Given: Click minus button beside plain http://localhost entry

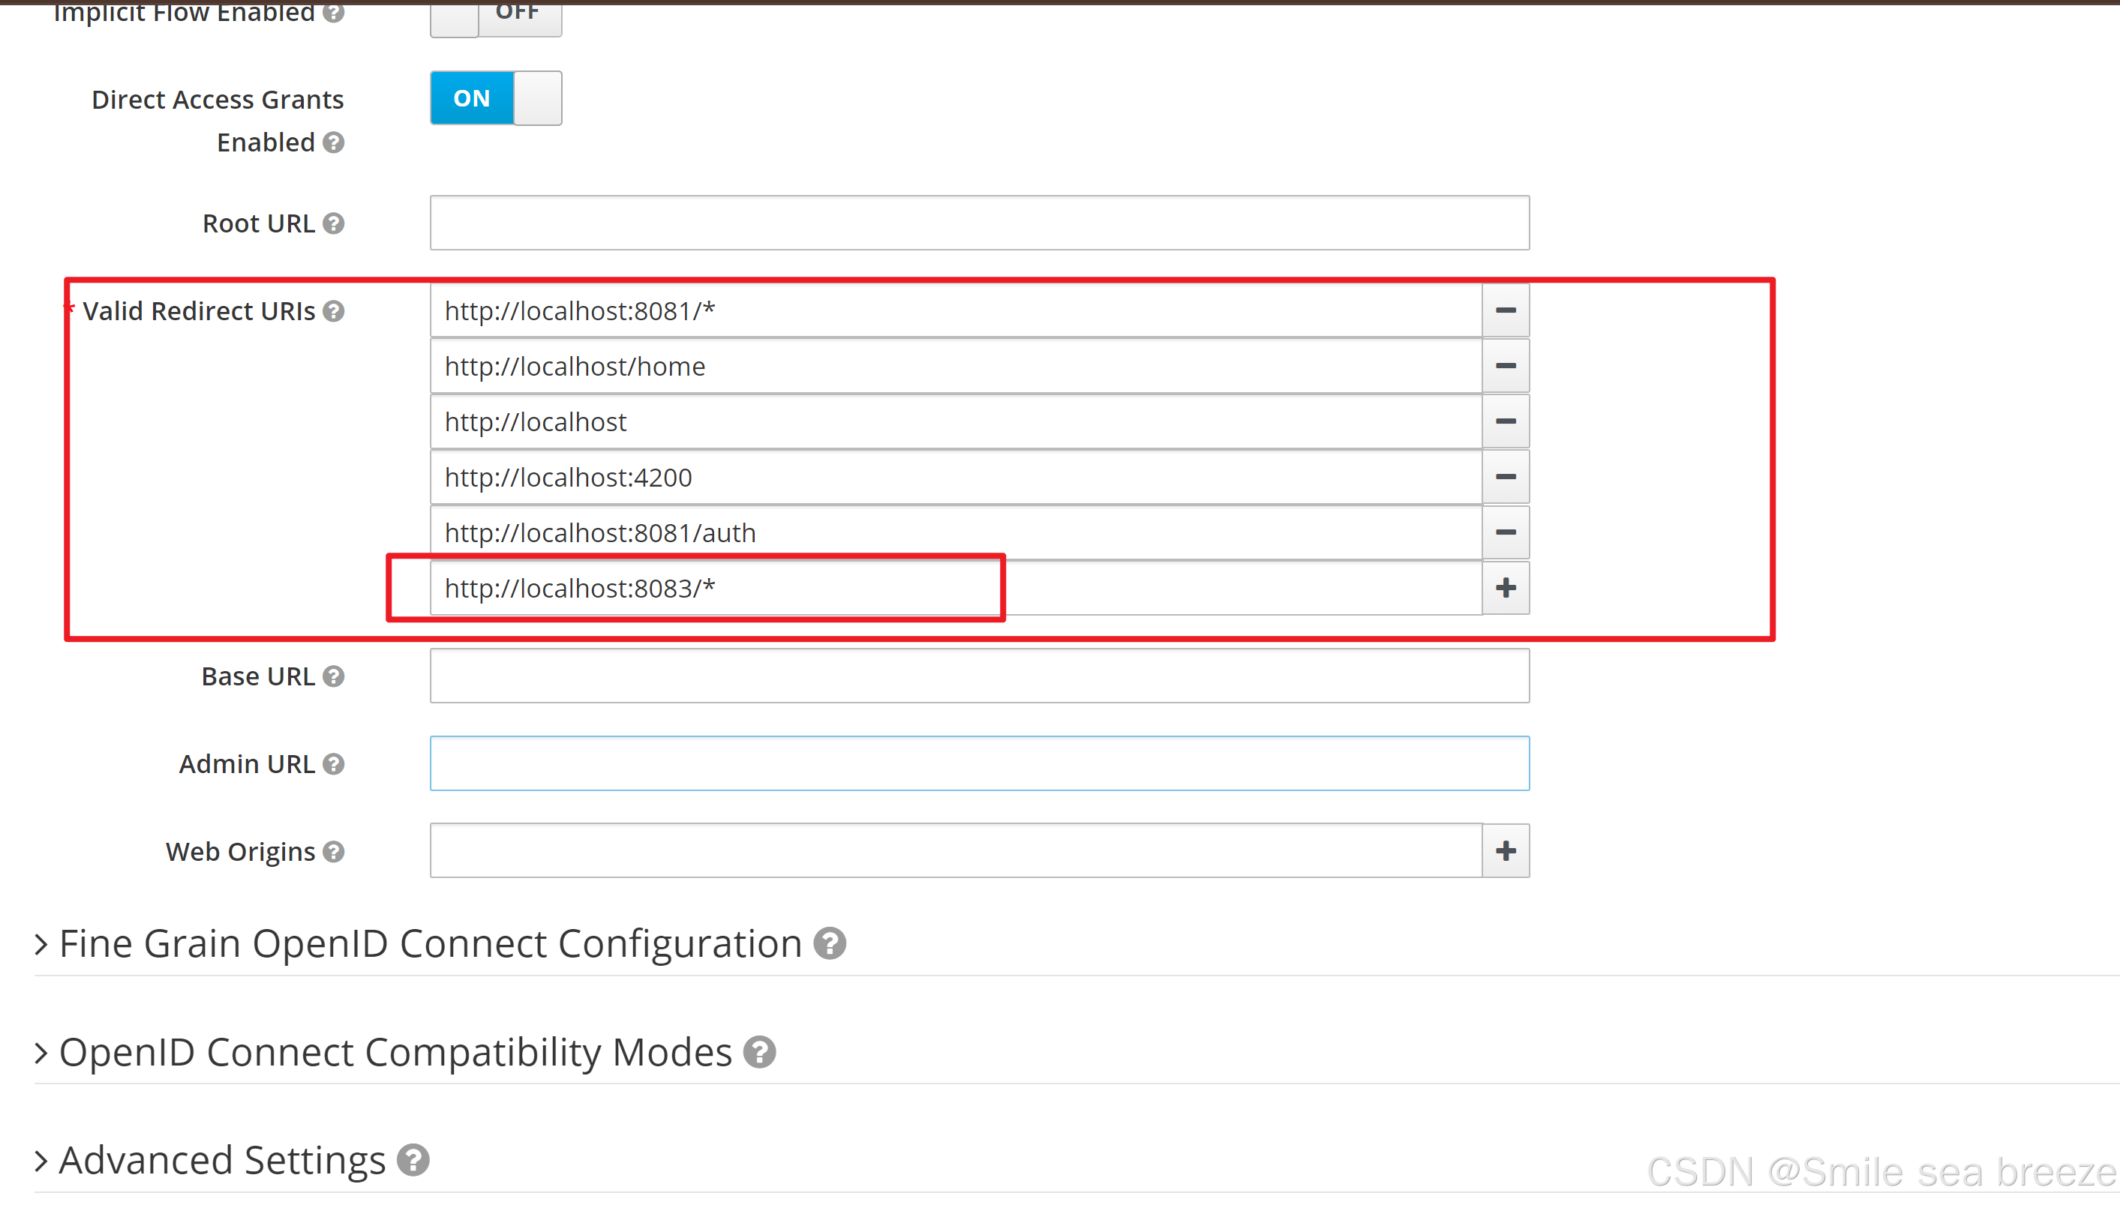Looking at the screenshot, I should point(1505,421).
